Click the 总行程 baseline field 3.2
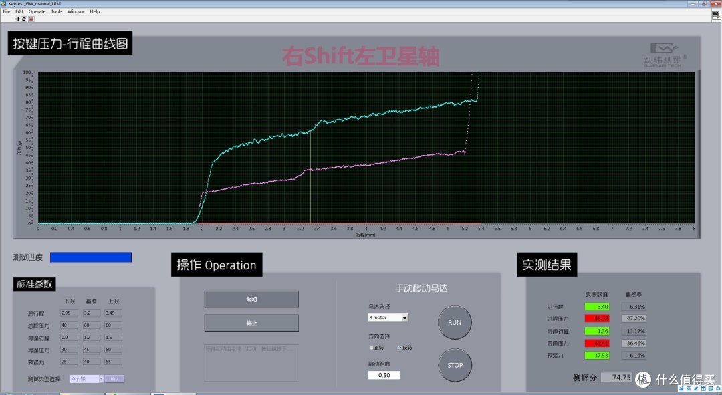 click(91, 313)
